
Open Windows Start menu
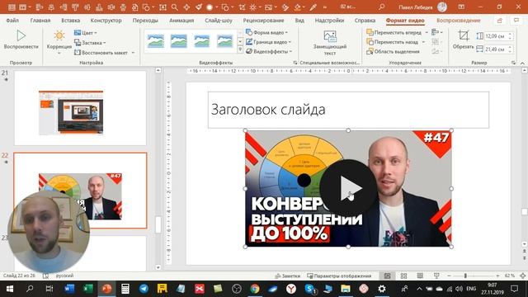[x=9, y=289]
